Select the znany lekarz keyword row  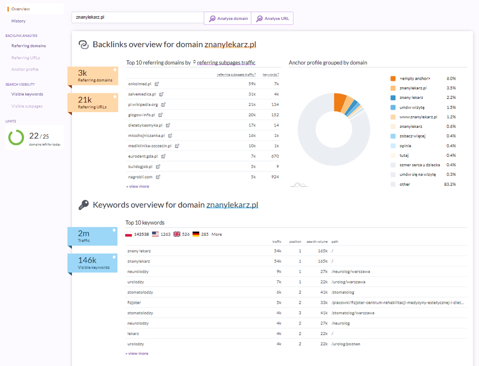click(x=296, y=251)
